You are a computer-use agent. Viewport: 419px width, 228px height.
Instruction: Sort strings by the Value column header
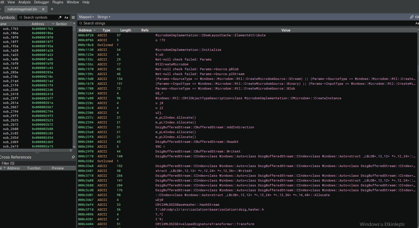point(286,30)
